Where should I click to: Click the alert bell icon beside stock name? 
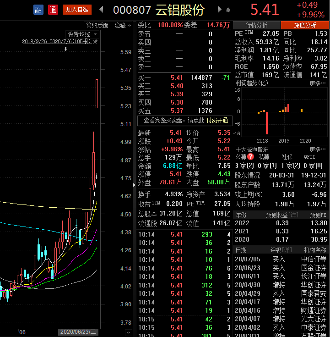[228, 10]
